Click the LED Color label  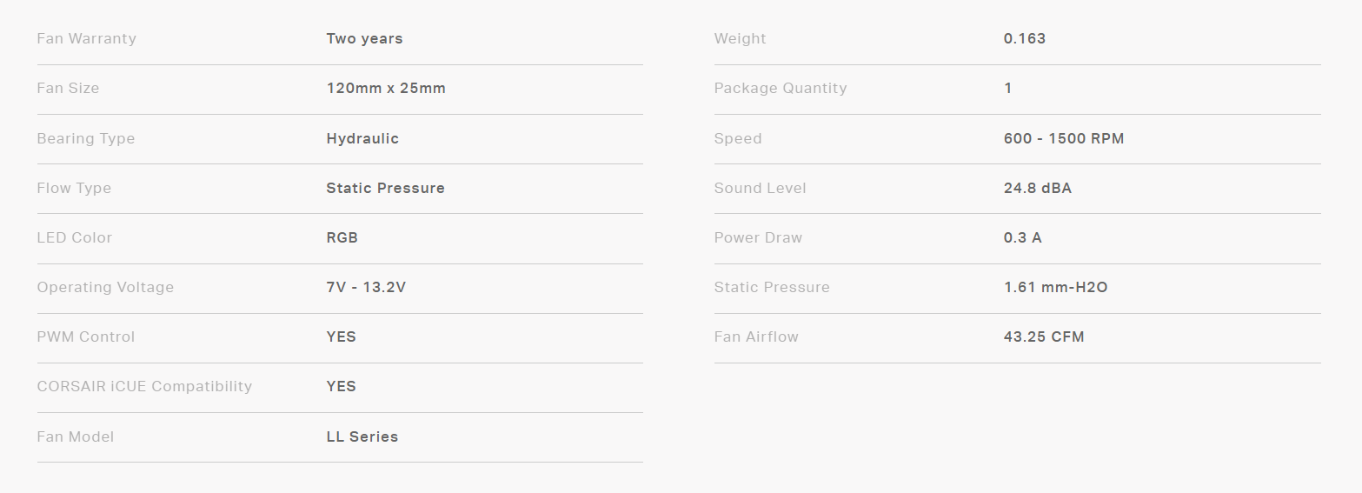coord(74,238)
